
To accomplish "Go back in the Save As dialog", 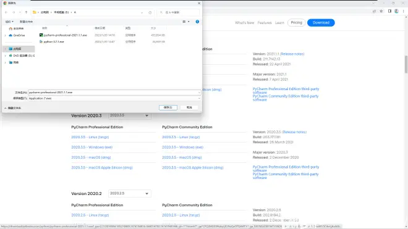I will tap(6, 12).
